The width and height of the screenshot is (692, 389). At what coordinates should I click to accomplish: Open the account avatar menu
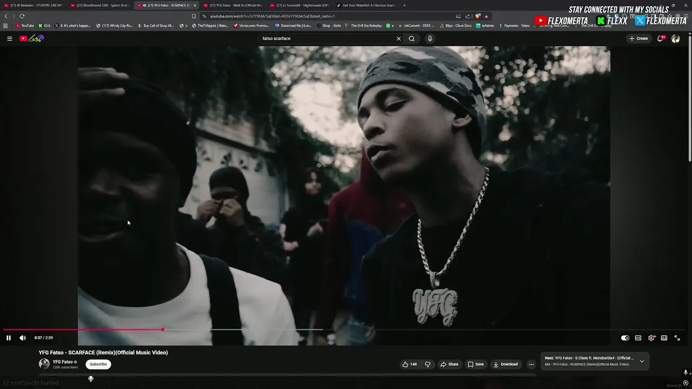click(x=675, y=38)
